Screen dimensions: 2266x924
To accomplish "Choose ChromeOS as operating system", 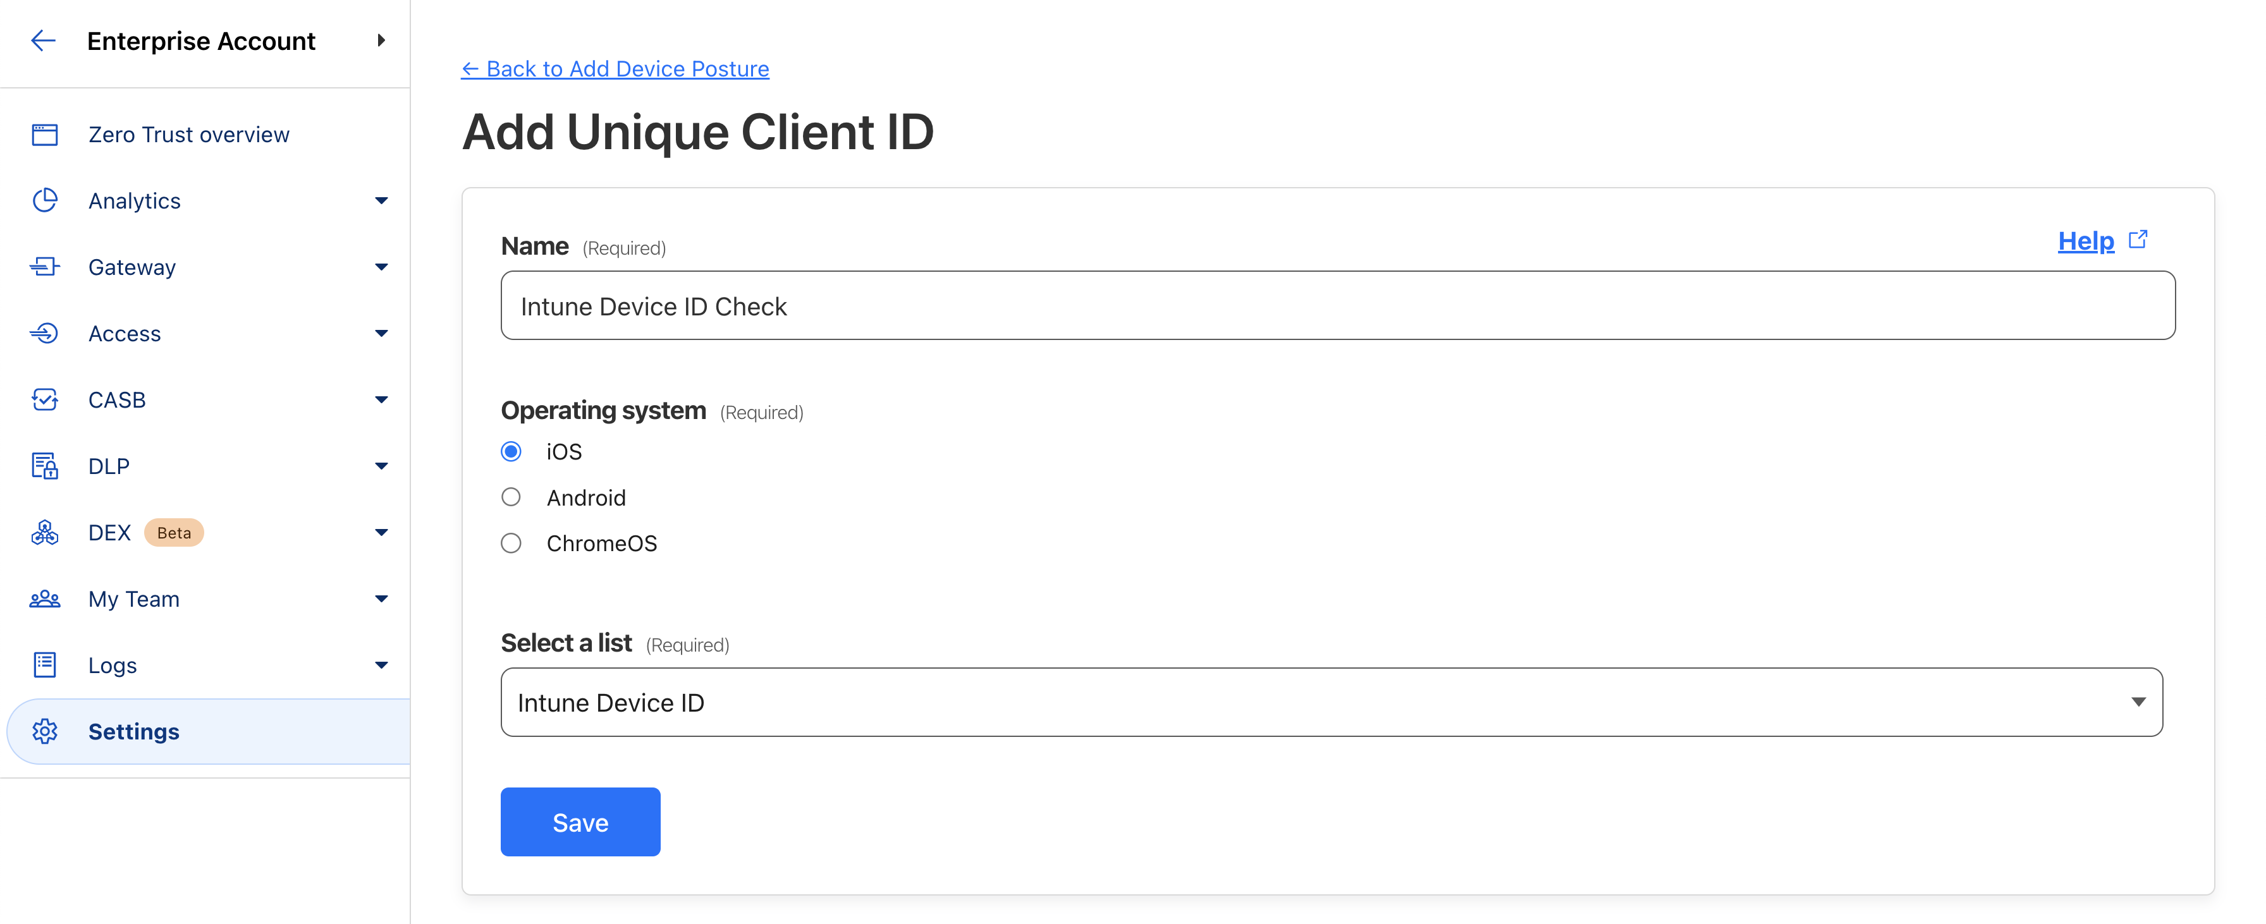I will 511,544.
